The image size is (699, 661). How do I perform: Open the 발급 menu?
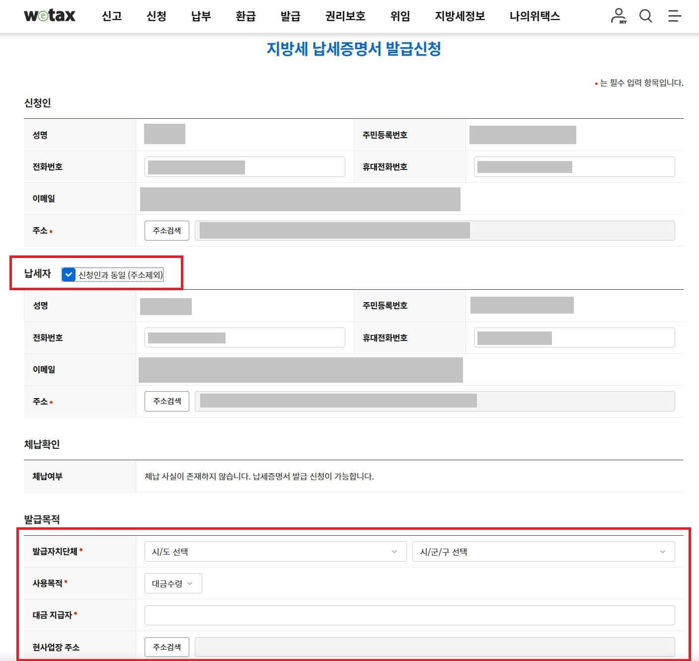point(290,16)
